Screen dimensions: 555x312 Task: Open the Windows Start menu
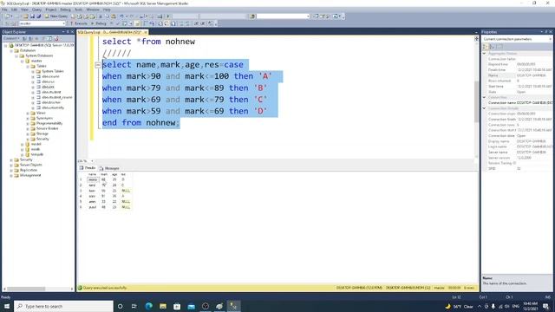click(x=7, y=306)
